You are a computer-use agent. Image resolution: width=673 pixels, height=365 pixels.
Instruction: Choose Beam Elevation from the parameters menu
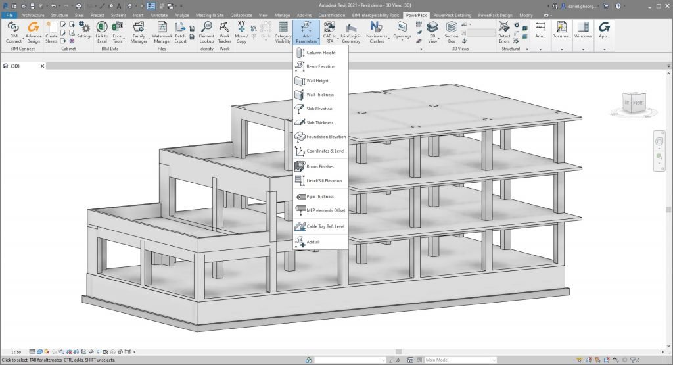click(x=321, y=66)
